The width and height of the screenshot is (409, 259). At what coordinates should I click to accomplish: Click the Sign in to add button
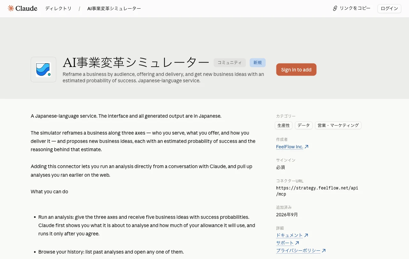click(296, 70)
